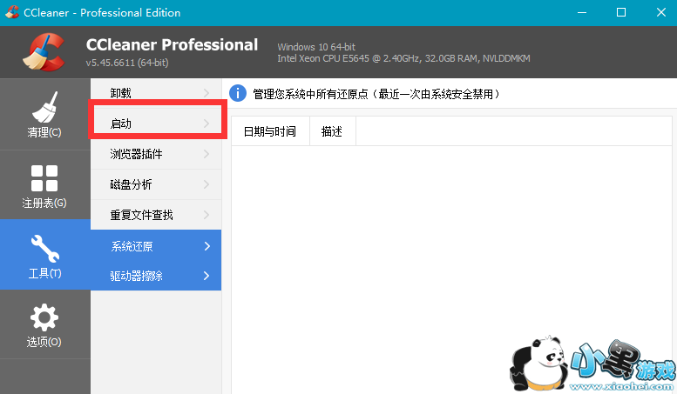677x394 pixels.
Task: Select the 工具(T) tools section
Action: tap(45, 255)
